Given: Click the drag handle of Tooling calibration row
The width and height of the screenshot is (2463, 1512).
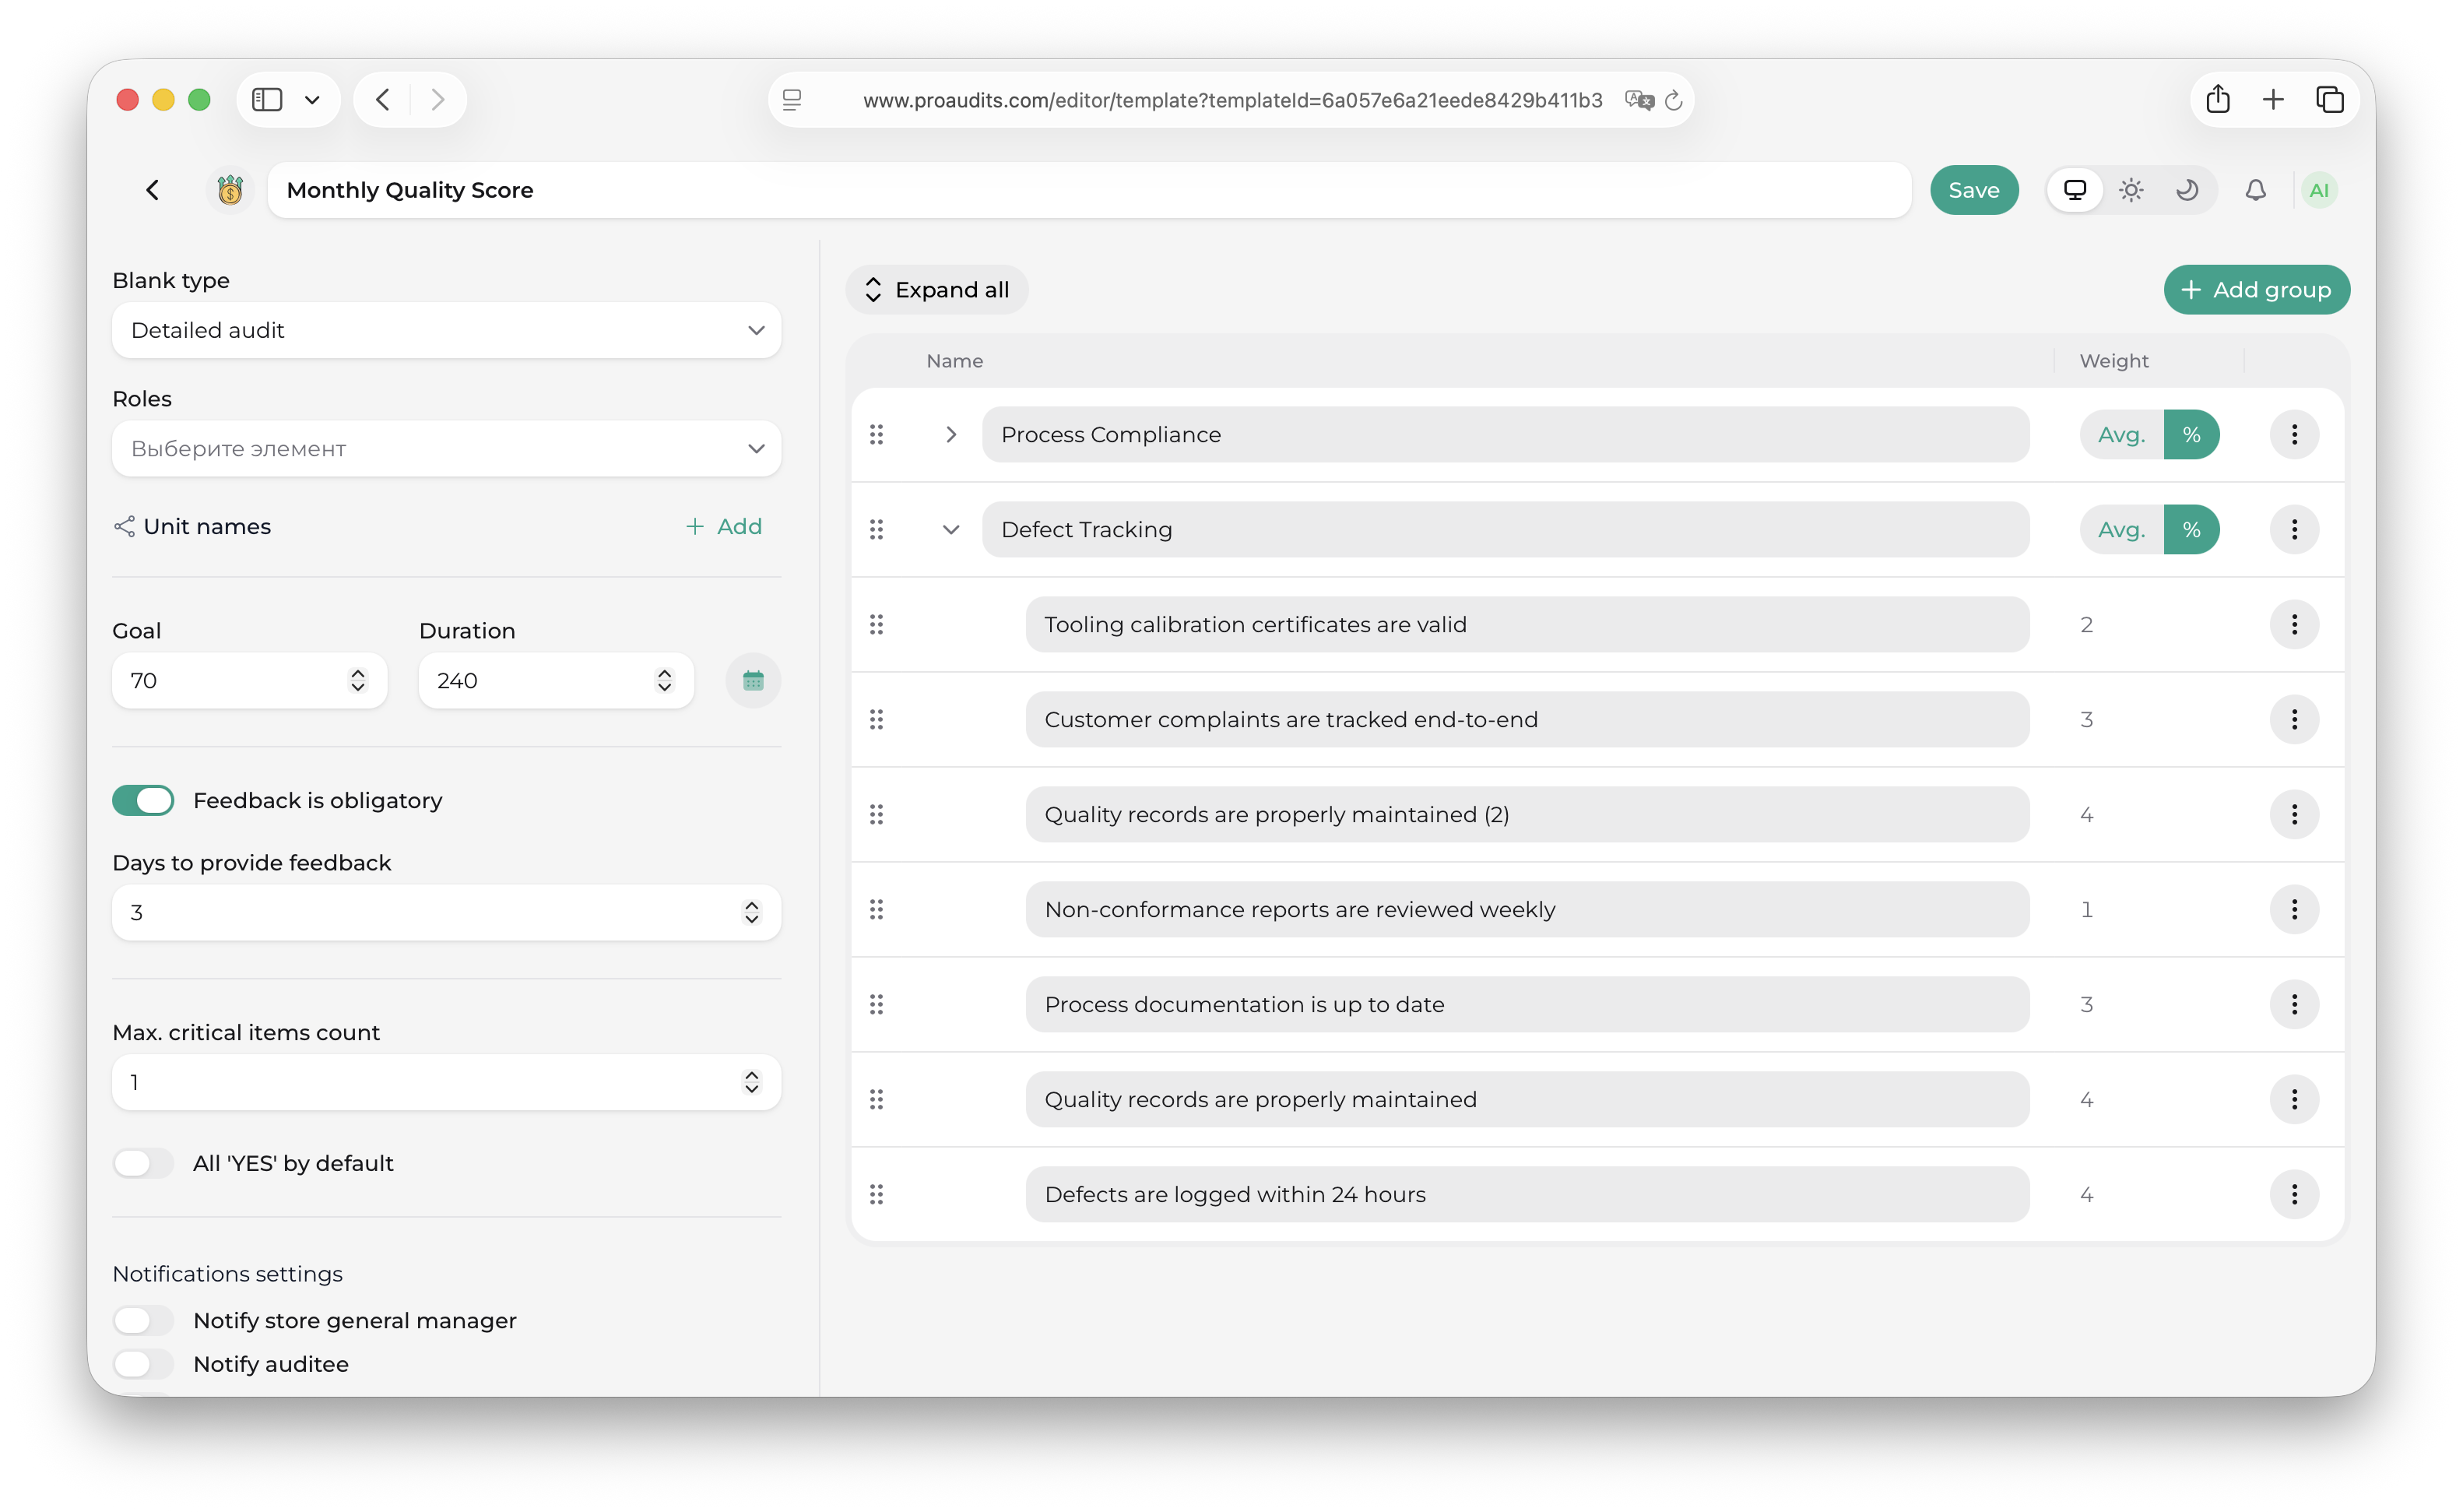Looking at the screenshot, I should pos(877,624).
